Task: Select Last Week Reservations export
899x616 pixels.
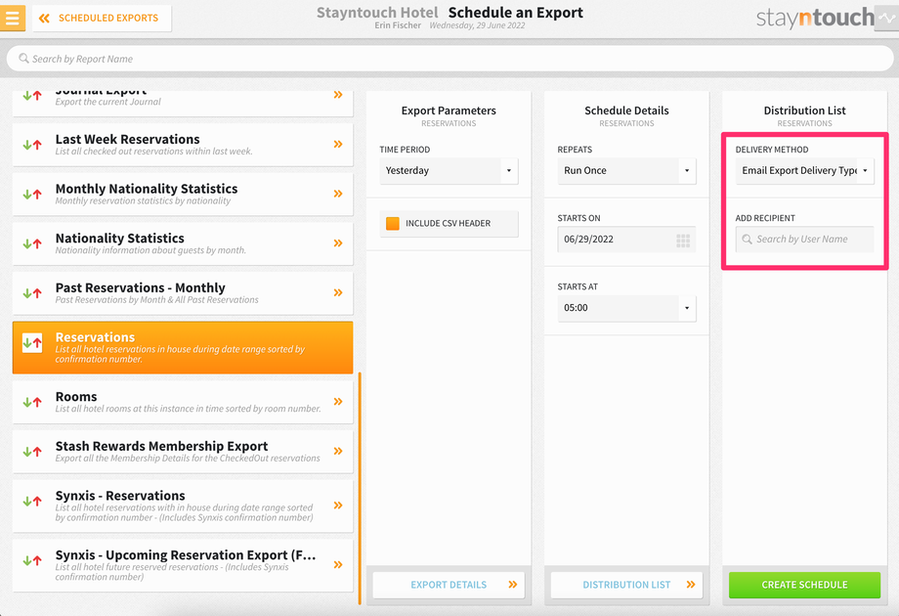Action: click(183, 145)
